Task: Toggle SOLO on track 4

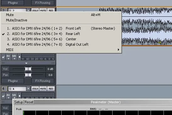Action: click(35, 89)
